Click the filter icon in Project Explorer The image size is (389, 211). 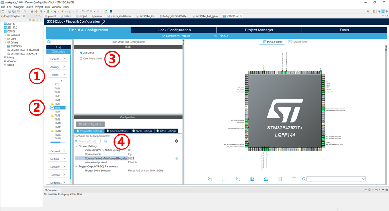pos(37,20)
